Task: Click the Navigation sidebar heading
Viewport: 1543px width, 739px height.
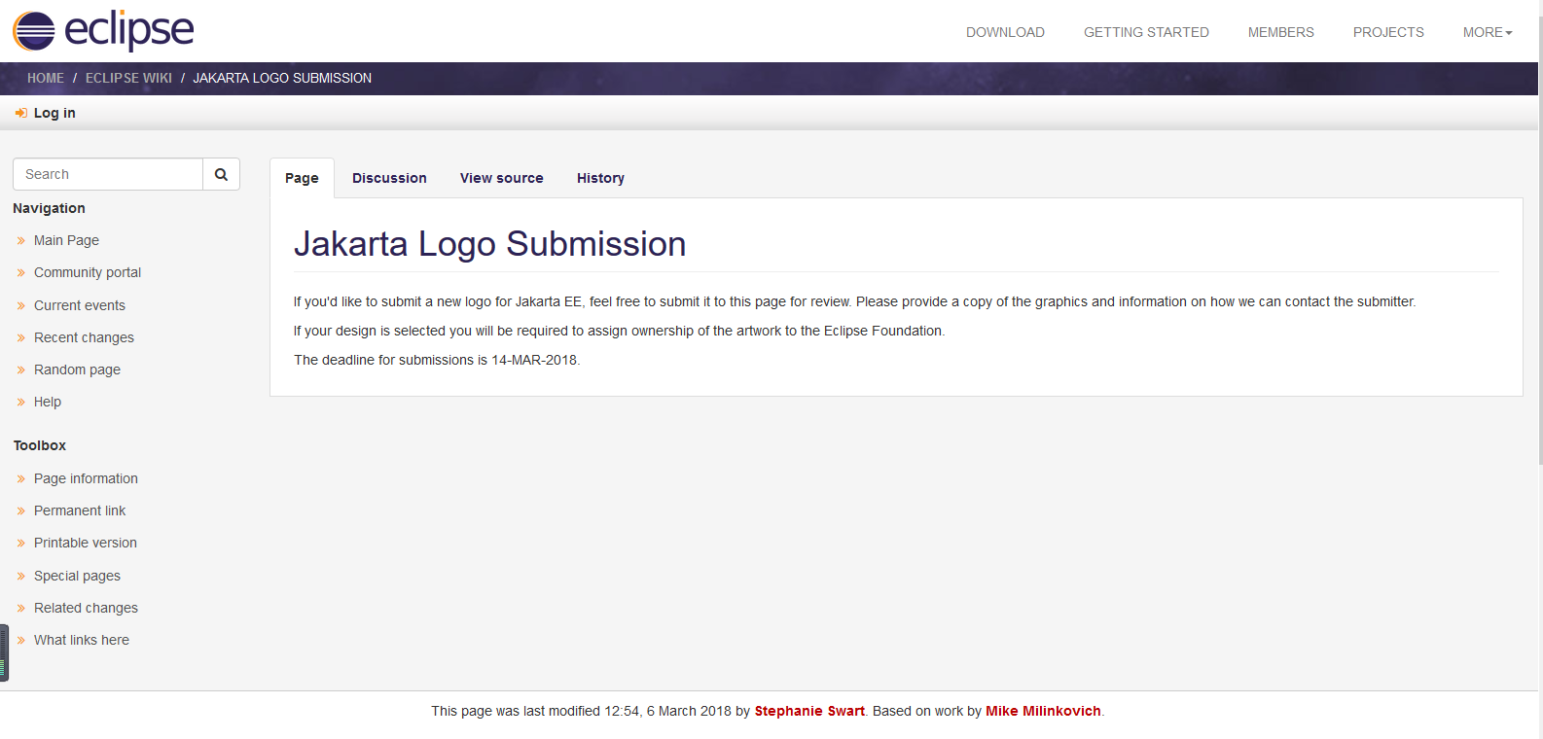Action: [x=49, y=208]
